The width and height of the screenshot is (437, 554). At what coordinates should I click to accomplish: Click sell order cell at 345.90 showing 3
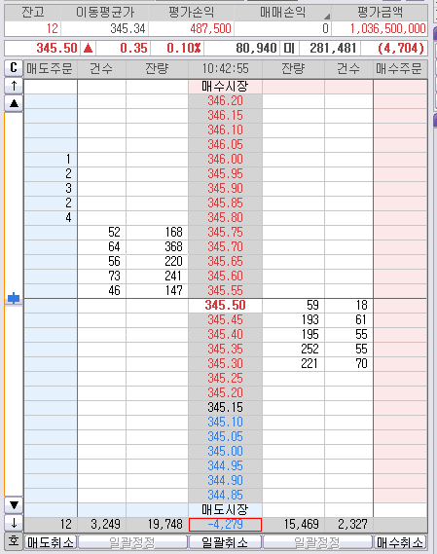click(x=51, y=188)
